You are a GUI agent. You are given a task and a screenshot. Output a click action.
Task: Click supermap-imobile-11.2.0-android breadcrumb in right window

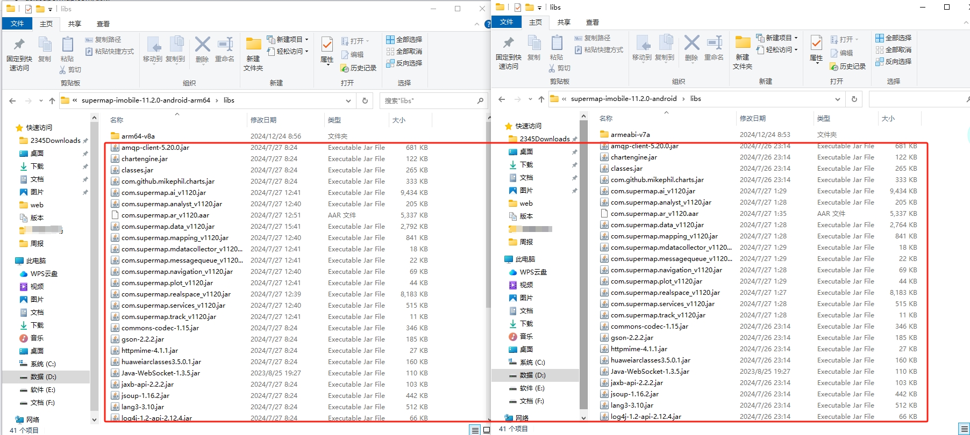click(x=624, y=99)
